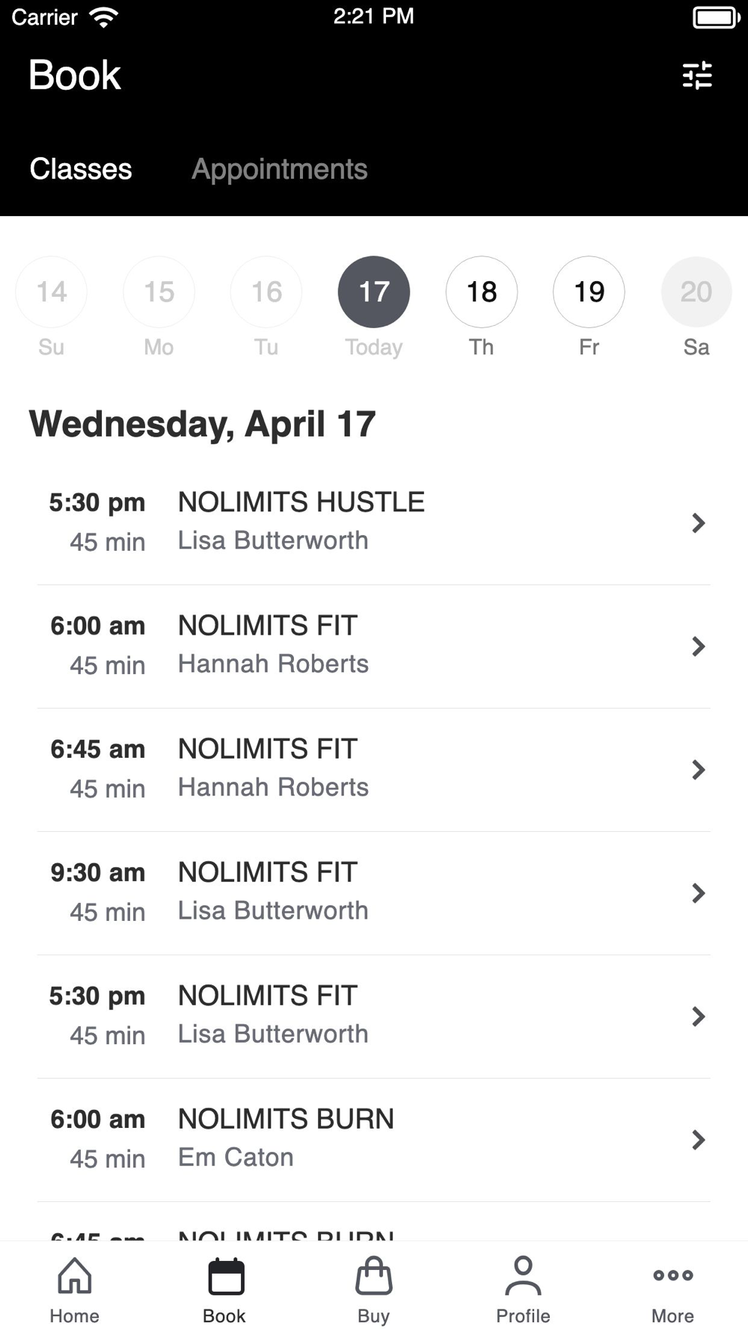The width and height of the screenshot is (748, 1329).
Task: Switch to the Appointments tab
Action: click(x=280, y=169)
